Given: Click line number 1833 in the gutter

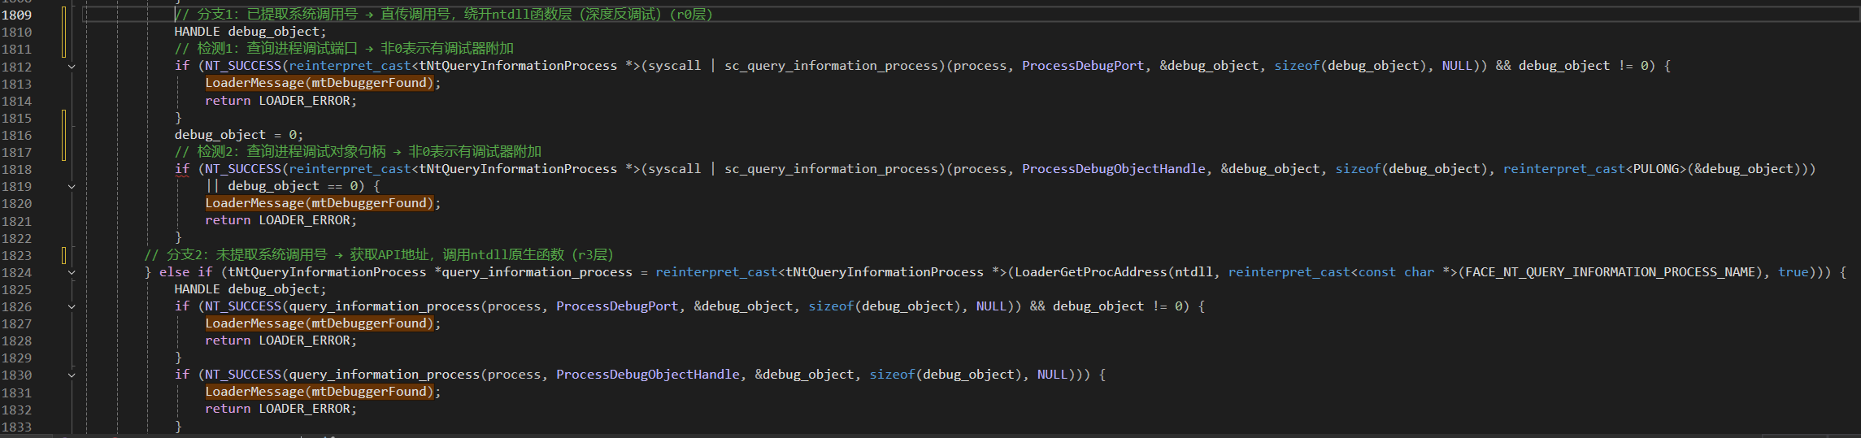Looking at the screenshot, I should tap(17, 427).
